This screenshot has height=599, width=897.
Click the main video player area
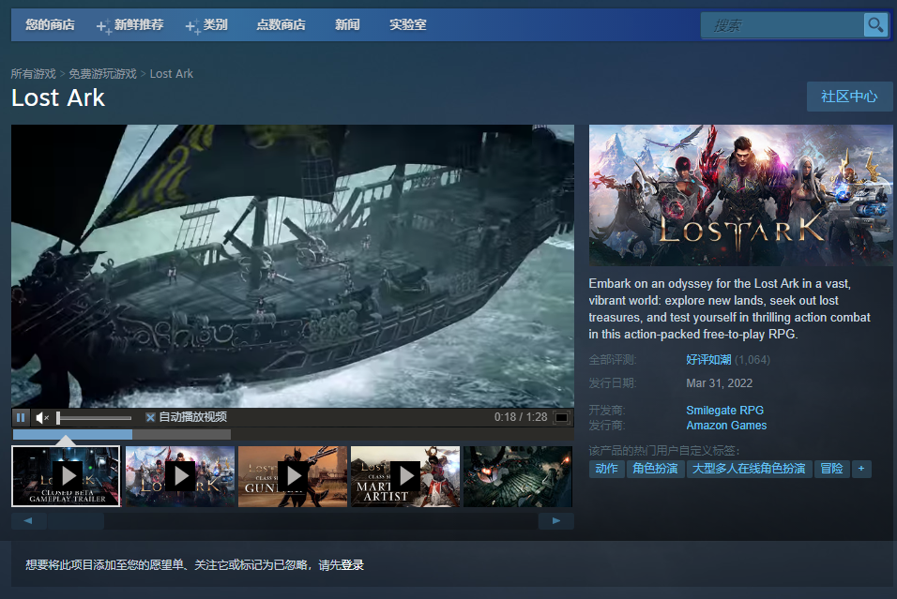[293, 266]
